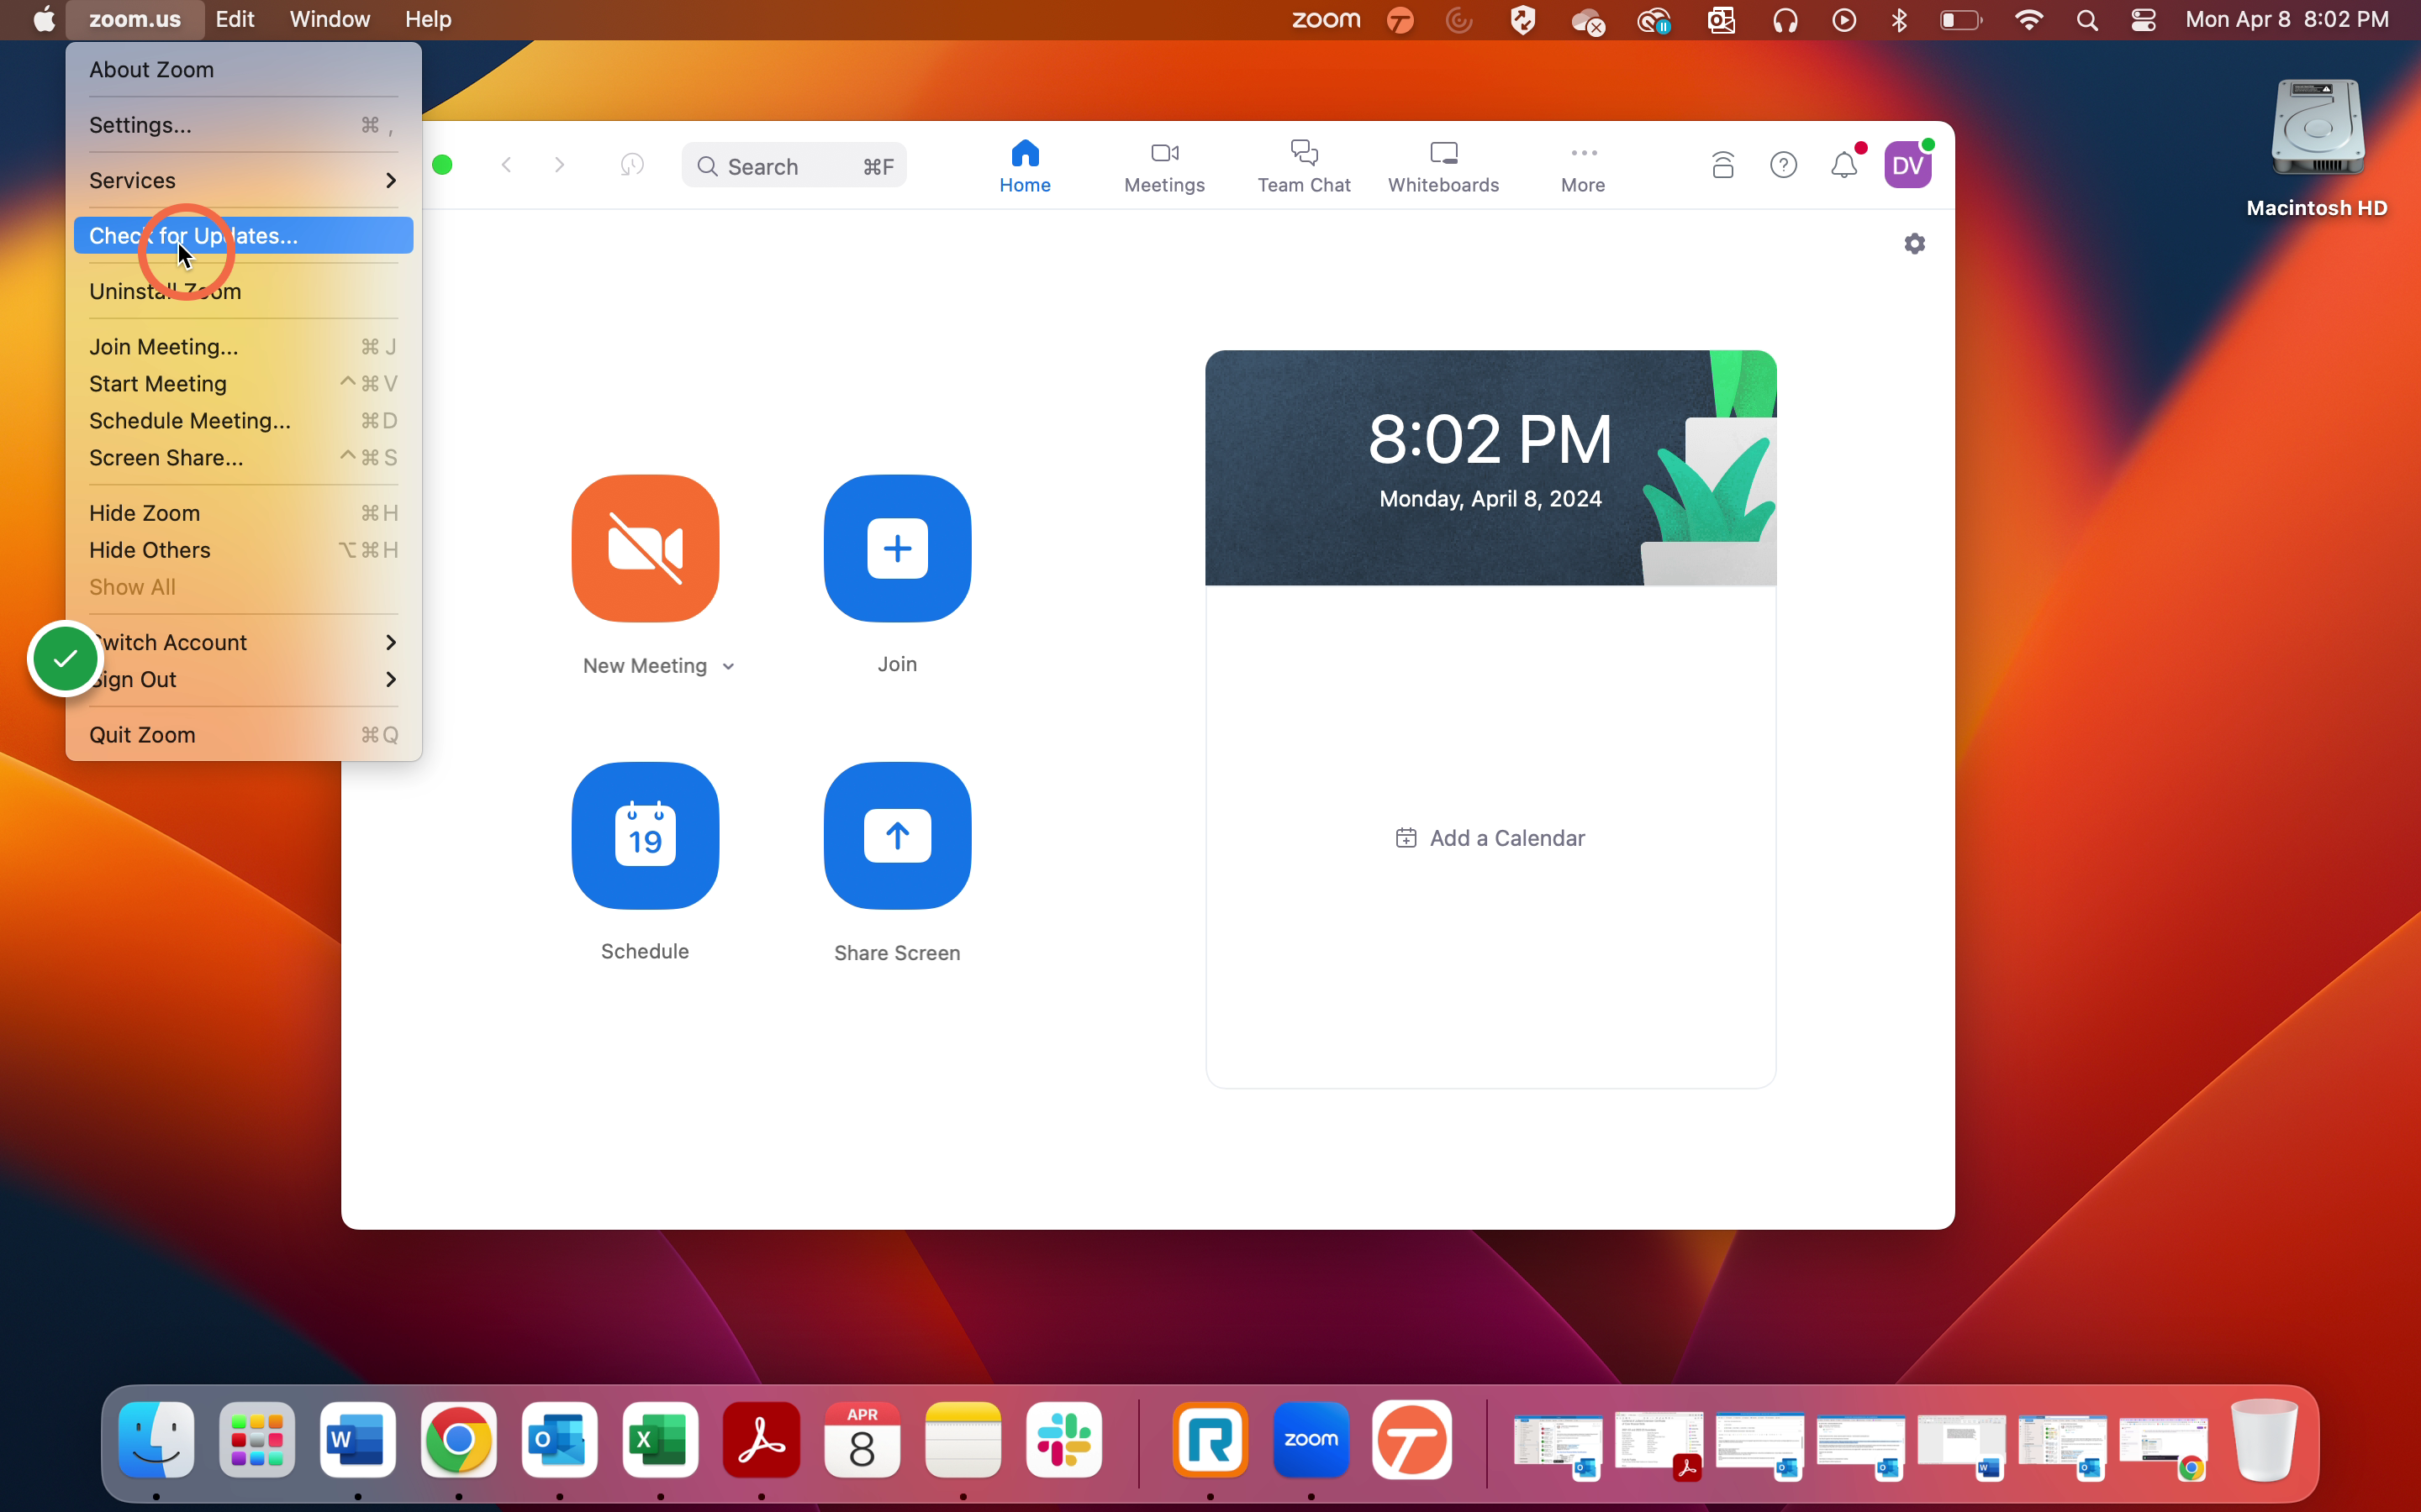Open Microsoft Excel from the Dock
This screenshot has width=2421, height=1512.
point(660,1440)
